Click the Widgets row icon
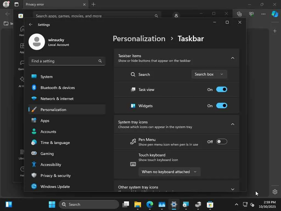The image size is (281, 211). (133, 106)
